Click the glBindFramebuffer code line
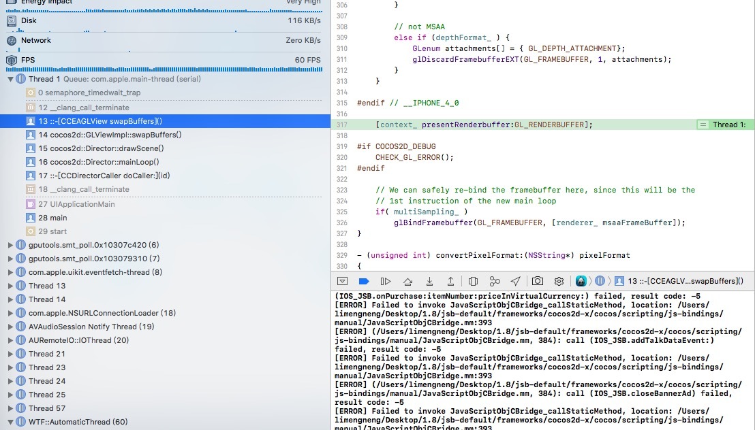The width and height of the screenshot is (755, 430). tap(539, 222)
